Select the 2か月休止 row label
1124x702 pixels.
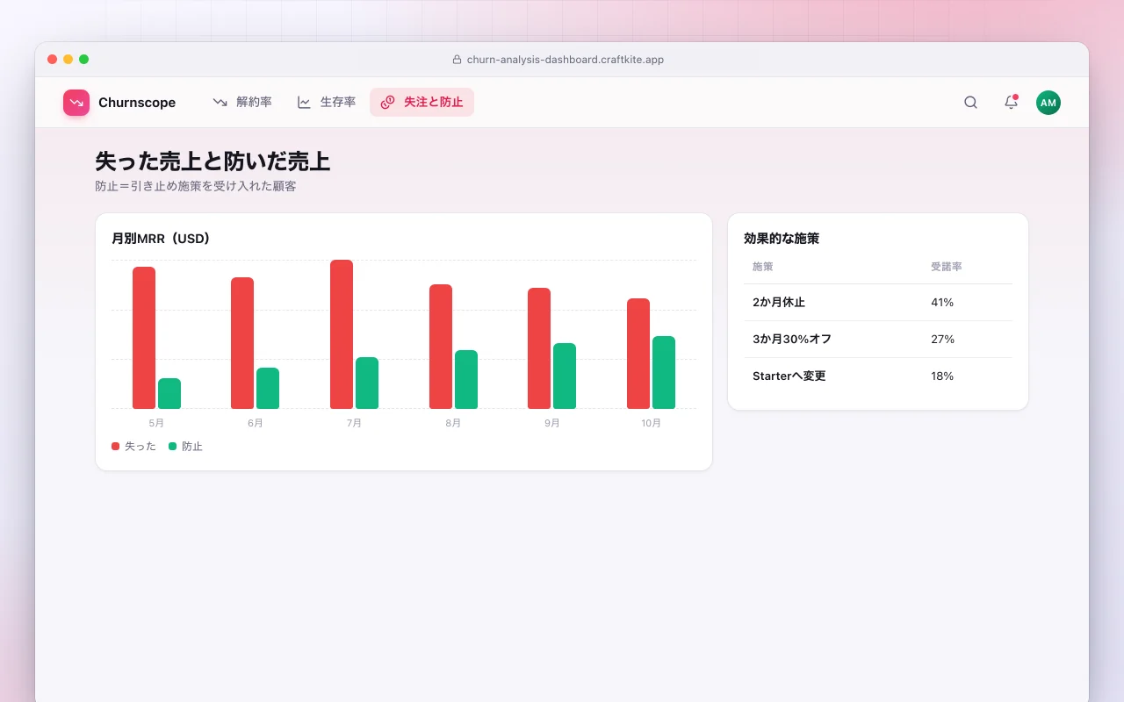[x=779, y=303]
